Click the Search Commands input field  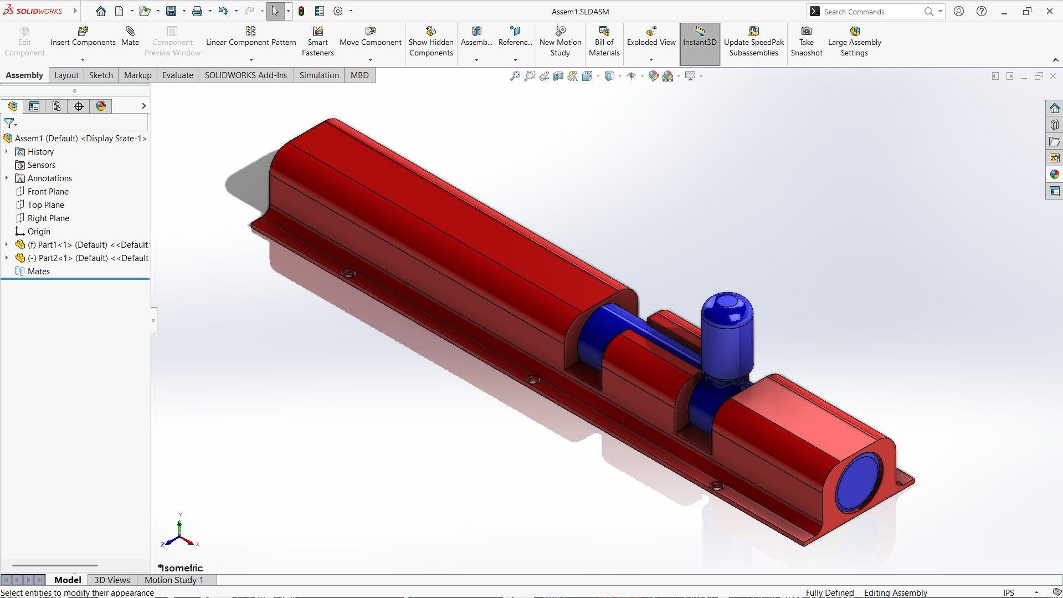(x=870, y=12)
